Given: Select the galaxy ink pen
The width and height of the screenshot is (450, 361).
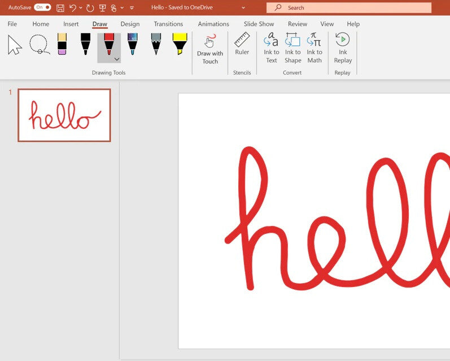Looking at the screenshot, I should pyautogui.click(x=132, y=45).
